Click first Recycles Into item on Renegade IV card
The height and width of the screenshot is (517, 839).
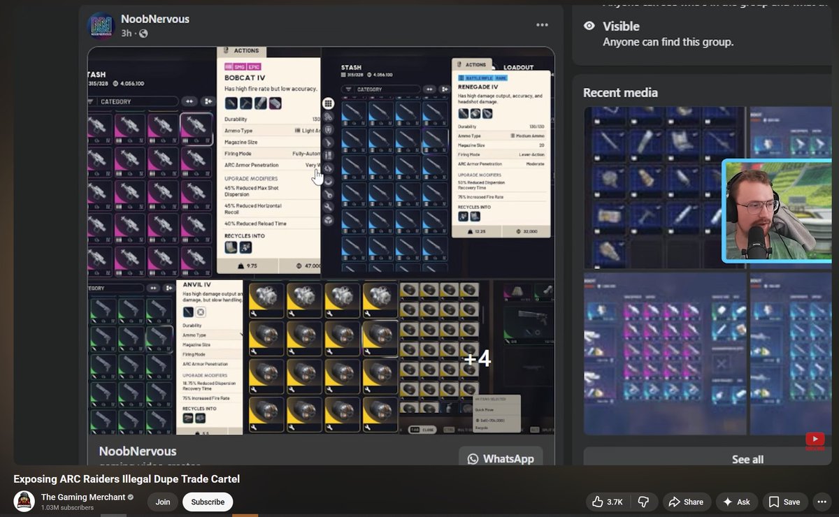pyautogui.click(x=463, y=217)
